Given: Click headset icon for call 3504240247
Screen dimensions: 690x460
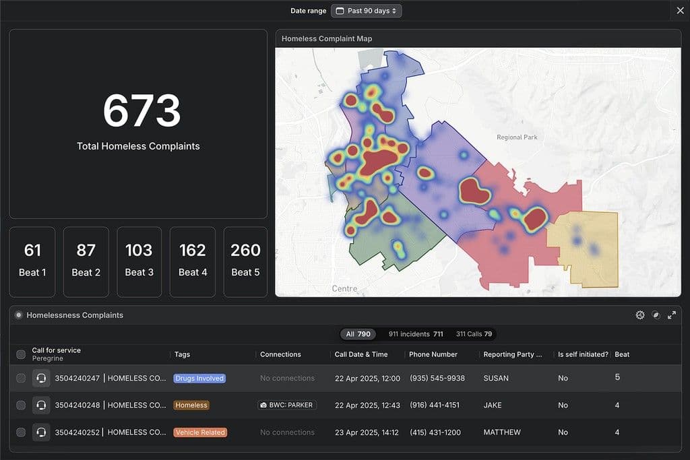Looking at the screenshot, I should click(41, 379).
